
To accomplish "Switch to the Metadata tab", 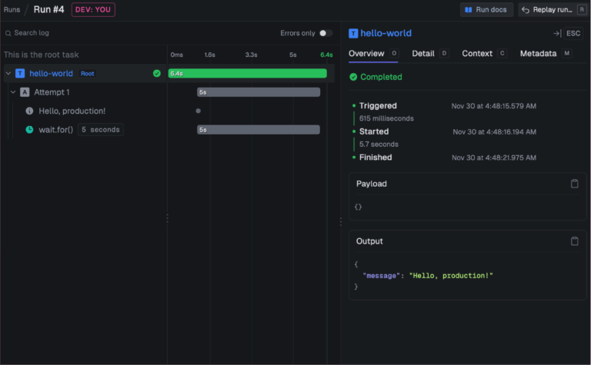I will (x=546, y=54).
